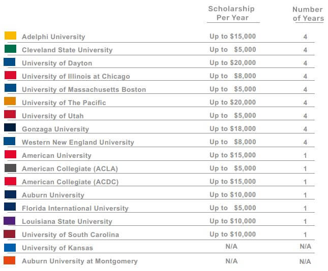
Task: Open the University of Dayton entry
Action: pos(57,63)
